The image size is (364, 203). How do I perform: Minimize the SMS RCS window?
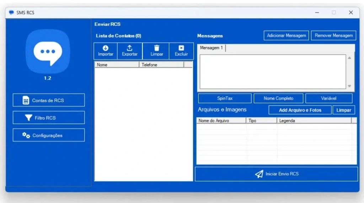pos(317,12)
